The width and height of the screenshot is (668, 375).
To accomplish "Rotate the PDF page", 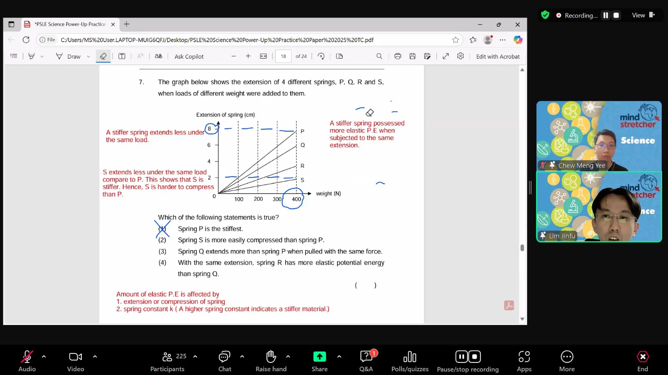I will coord(321,56).
